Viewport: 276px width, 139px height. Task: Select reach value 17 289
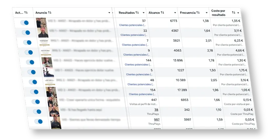tap(182, 90)
